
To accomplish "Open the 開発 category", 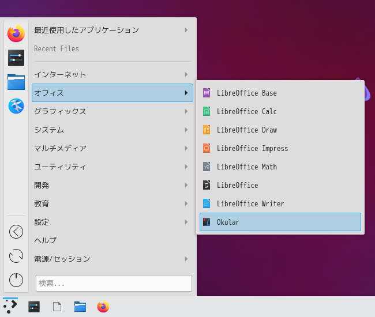I will pyautogui.click(x=112, y=185).
